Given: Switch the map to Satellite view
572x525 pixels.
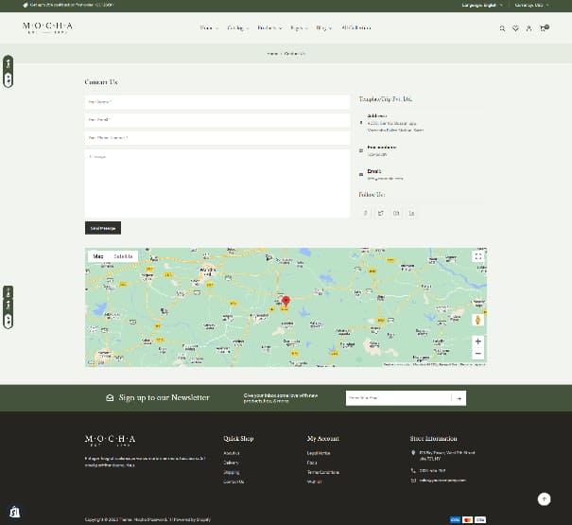Looking at the screenshot, I should coord(124,256).
